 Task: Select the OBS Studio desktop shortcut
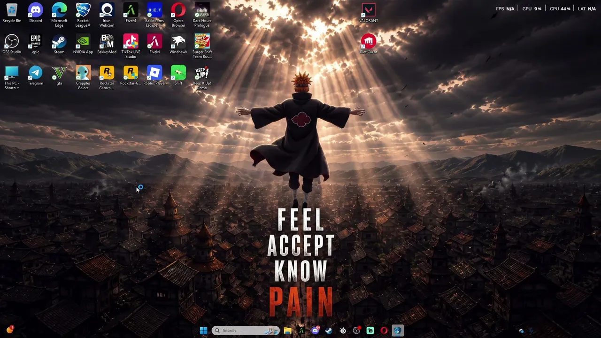[x=12, y=44]
